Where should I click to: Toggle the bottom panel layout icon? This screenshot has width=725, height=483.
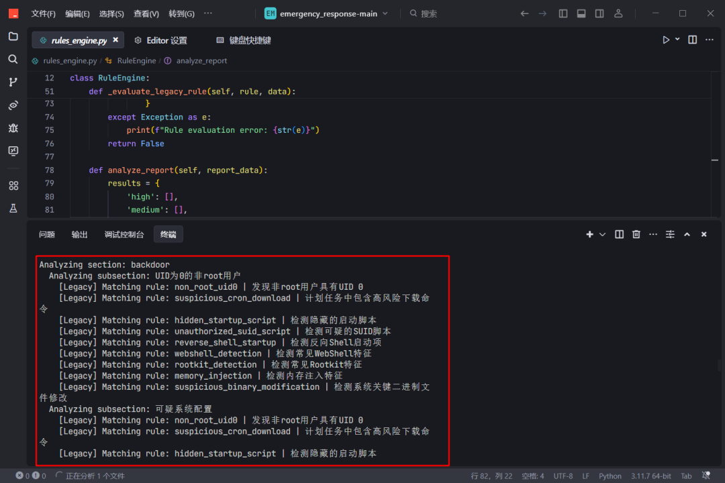(581, 14)
